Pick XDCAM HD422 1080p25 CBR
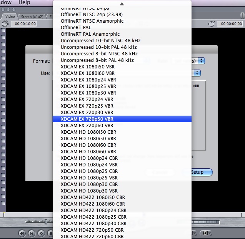245x239 pixels. click(x=122, y=217)
